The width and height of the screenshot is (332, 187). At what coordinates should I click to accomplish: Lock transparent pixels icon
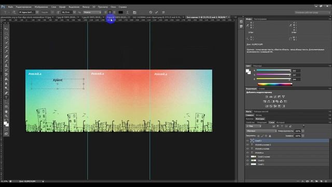258,136
